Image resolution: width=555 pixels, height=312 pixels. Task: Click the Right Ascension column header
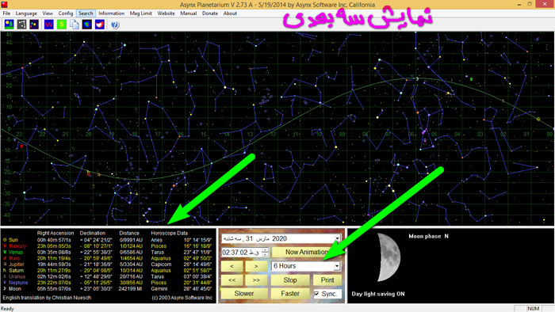coord(55,233)
